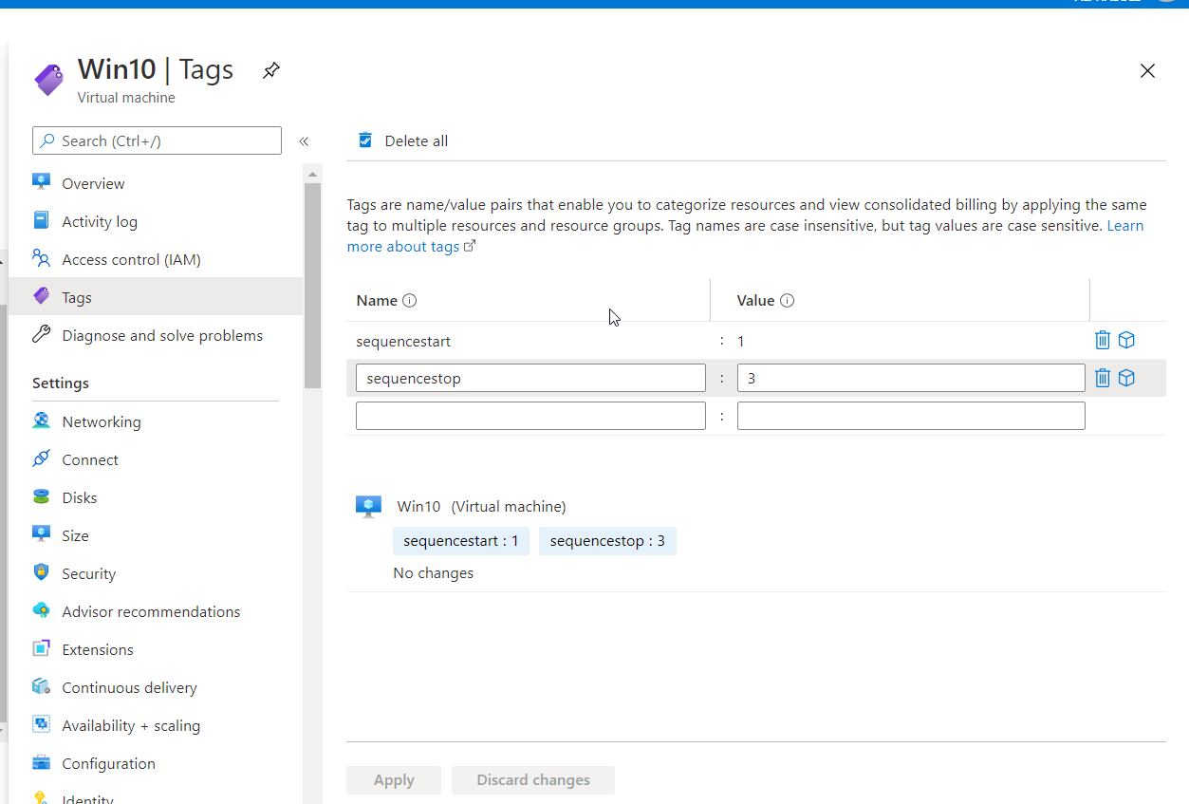The height and width of the screenshot is (804, 1189).
Task: Click the Discard changes button
Action: (533, 780)
